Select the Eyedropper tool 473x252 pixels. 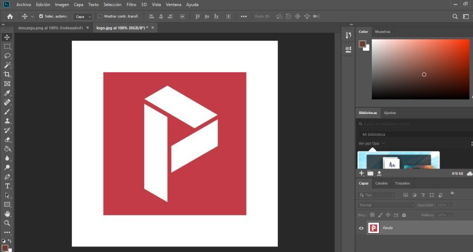7,93
